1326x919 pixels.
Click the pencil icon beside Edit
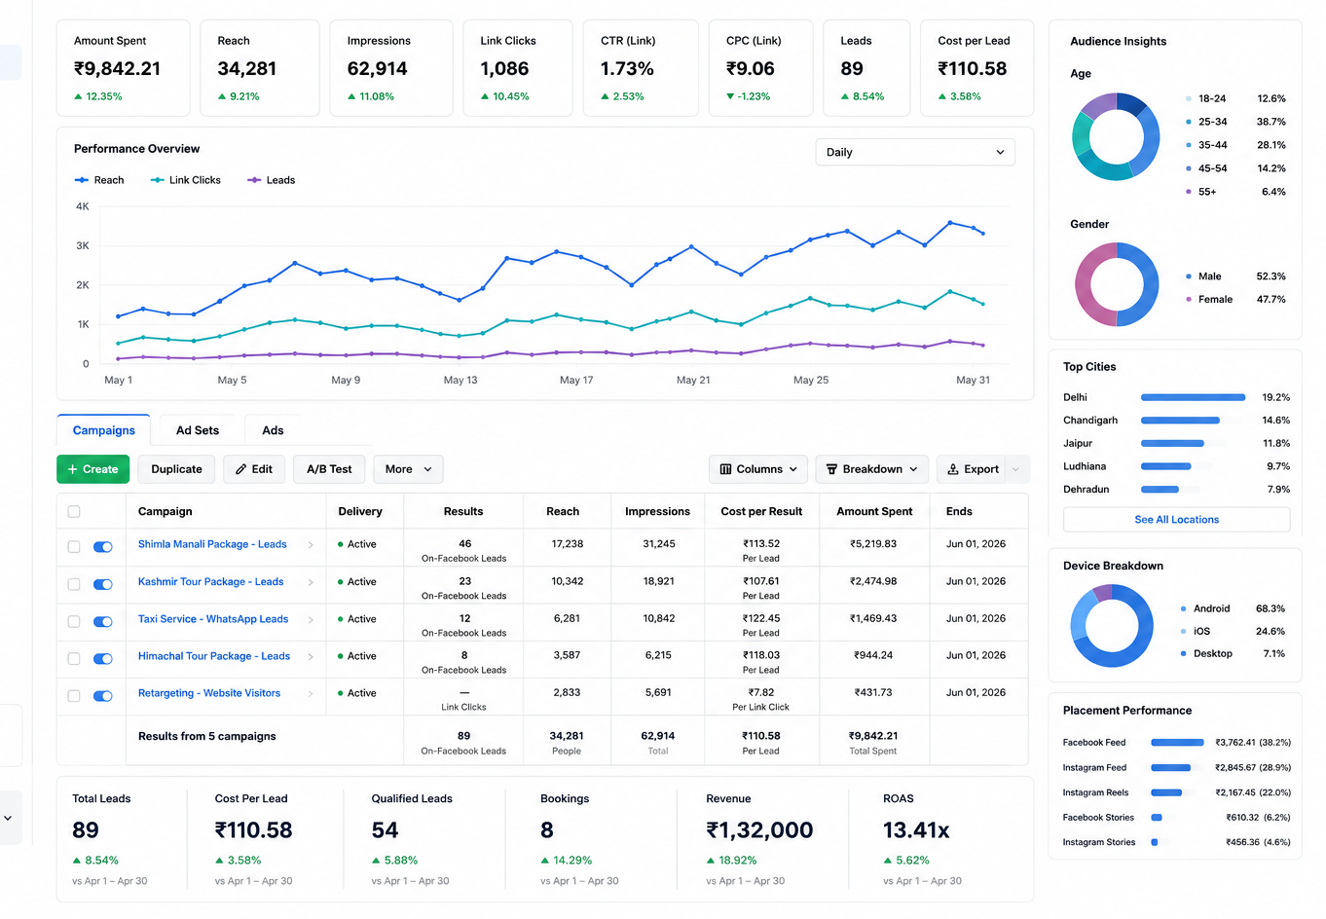pyautogui.click(x=240, y=469)
